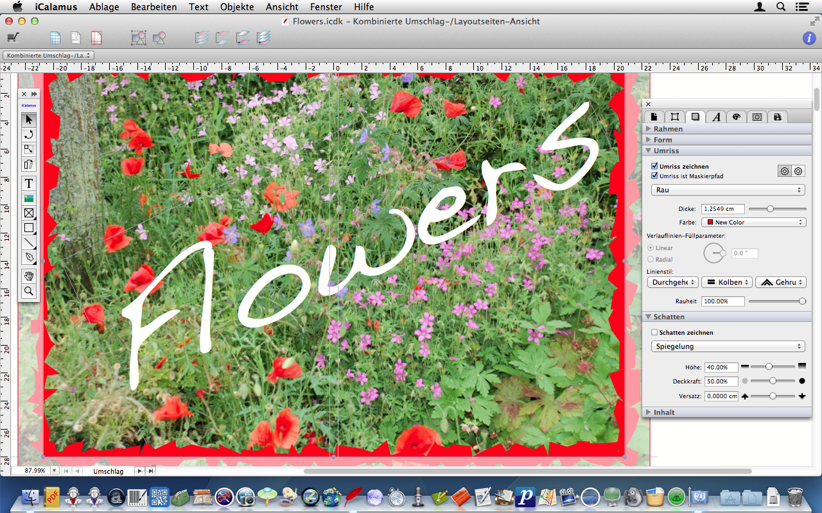Select the Radial radio button
The image size is (822, 513).
[651, 259]
